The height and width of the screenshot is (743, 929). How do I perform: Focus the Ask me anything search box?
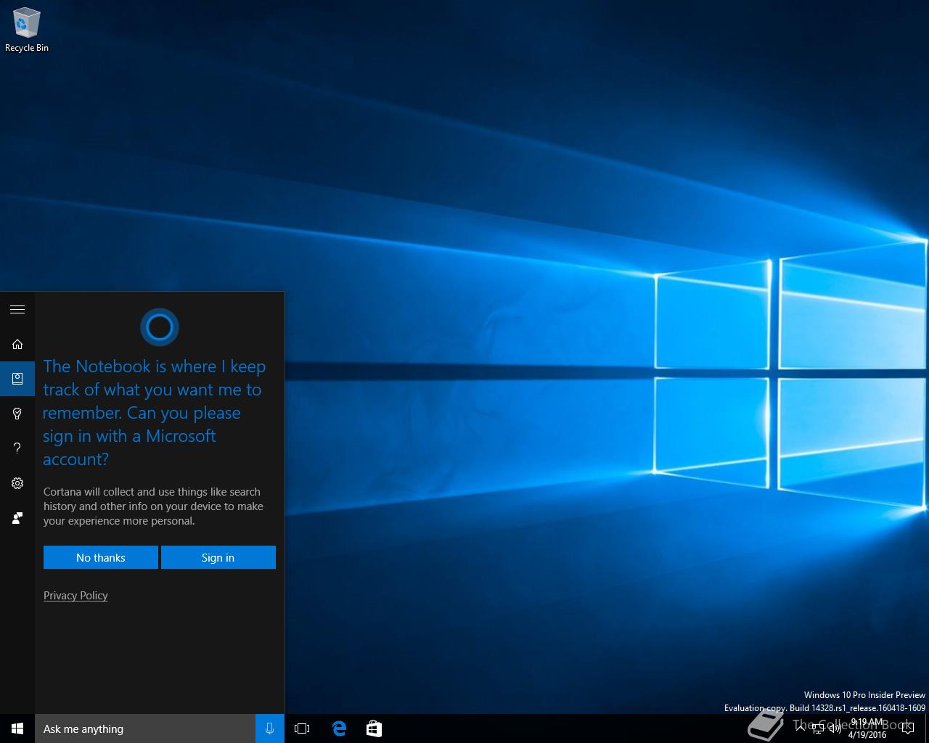coord(145,728)
